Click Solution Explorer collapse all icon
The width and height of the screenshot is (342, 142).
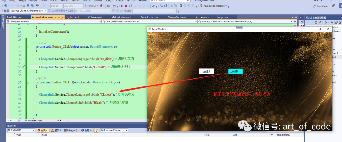pos(336,22)
